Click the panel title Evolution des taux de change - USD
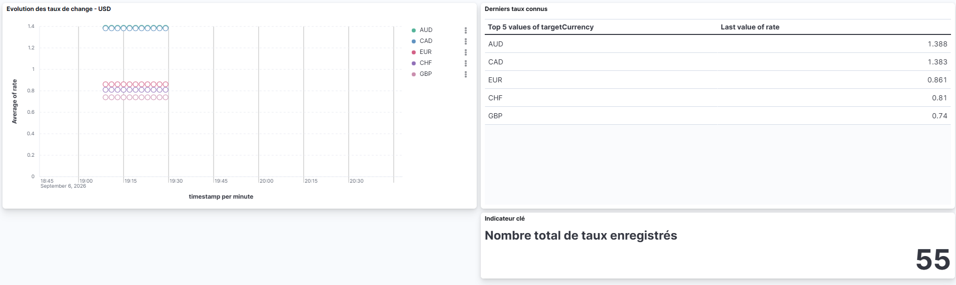Screen dimensions: 956x285 click(59, 9)
